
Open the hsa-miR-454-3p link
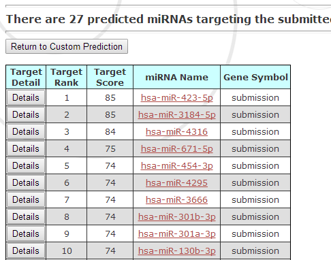click(177, 166)
